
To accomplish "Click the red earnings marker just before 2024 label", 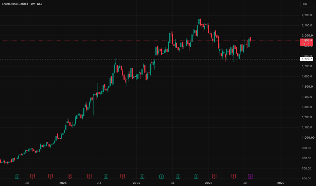I will (x=51, y=176).
